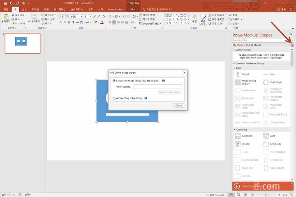Toggle left text alignment in the ribbon
This screenshot has height=197, width=296.
[x=110, y=23]
